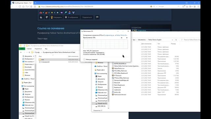Screen dimensions: 211x119
Task: Click the copy progress graph area
Action: pos(105,44)
